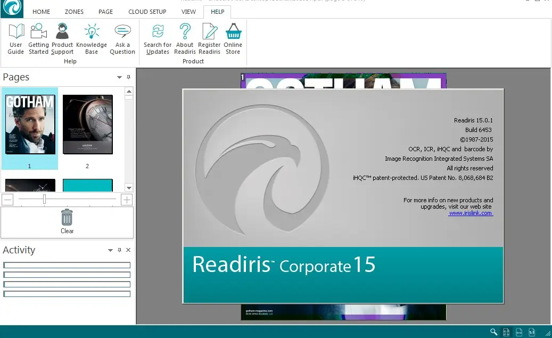The width and height of the screenshot is (552, 338).
Task: Click the last Activity progress bar
Action: pyautogui.click(x=67, y=294)
